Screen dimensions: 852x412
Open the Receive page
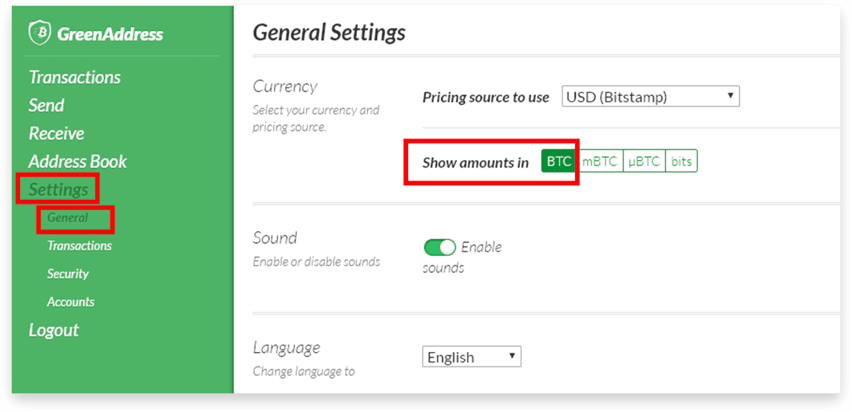57,133
